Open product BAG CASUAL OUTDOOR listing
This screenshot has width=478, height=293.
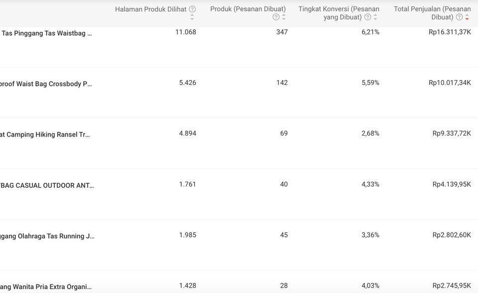(47, 185)
